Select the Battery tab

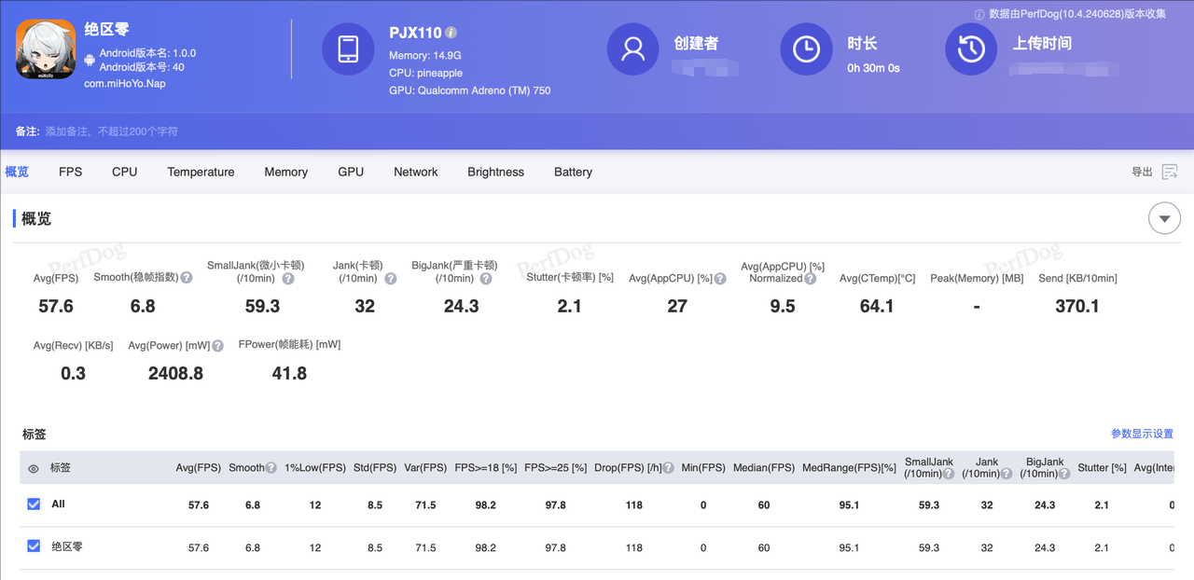click(x=573, y=172)
